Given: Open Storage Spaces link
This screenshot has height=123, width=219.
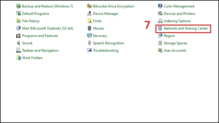Looking at the screenshot, I should (x=175, y=43).
